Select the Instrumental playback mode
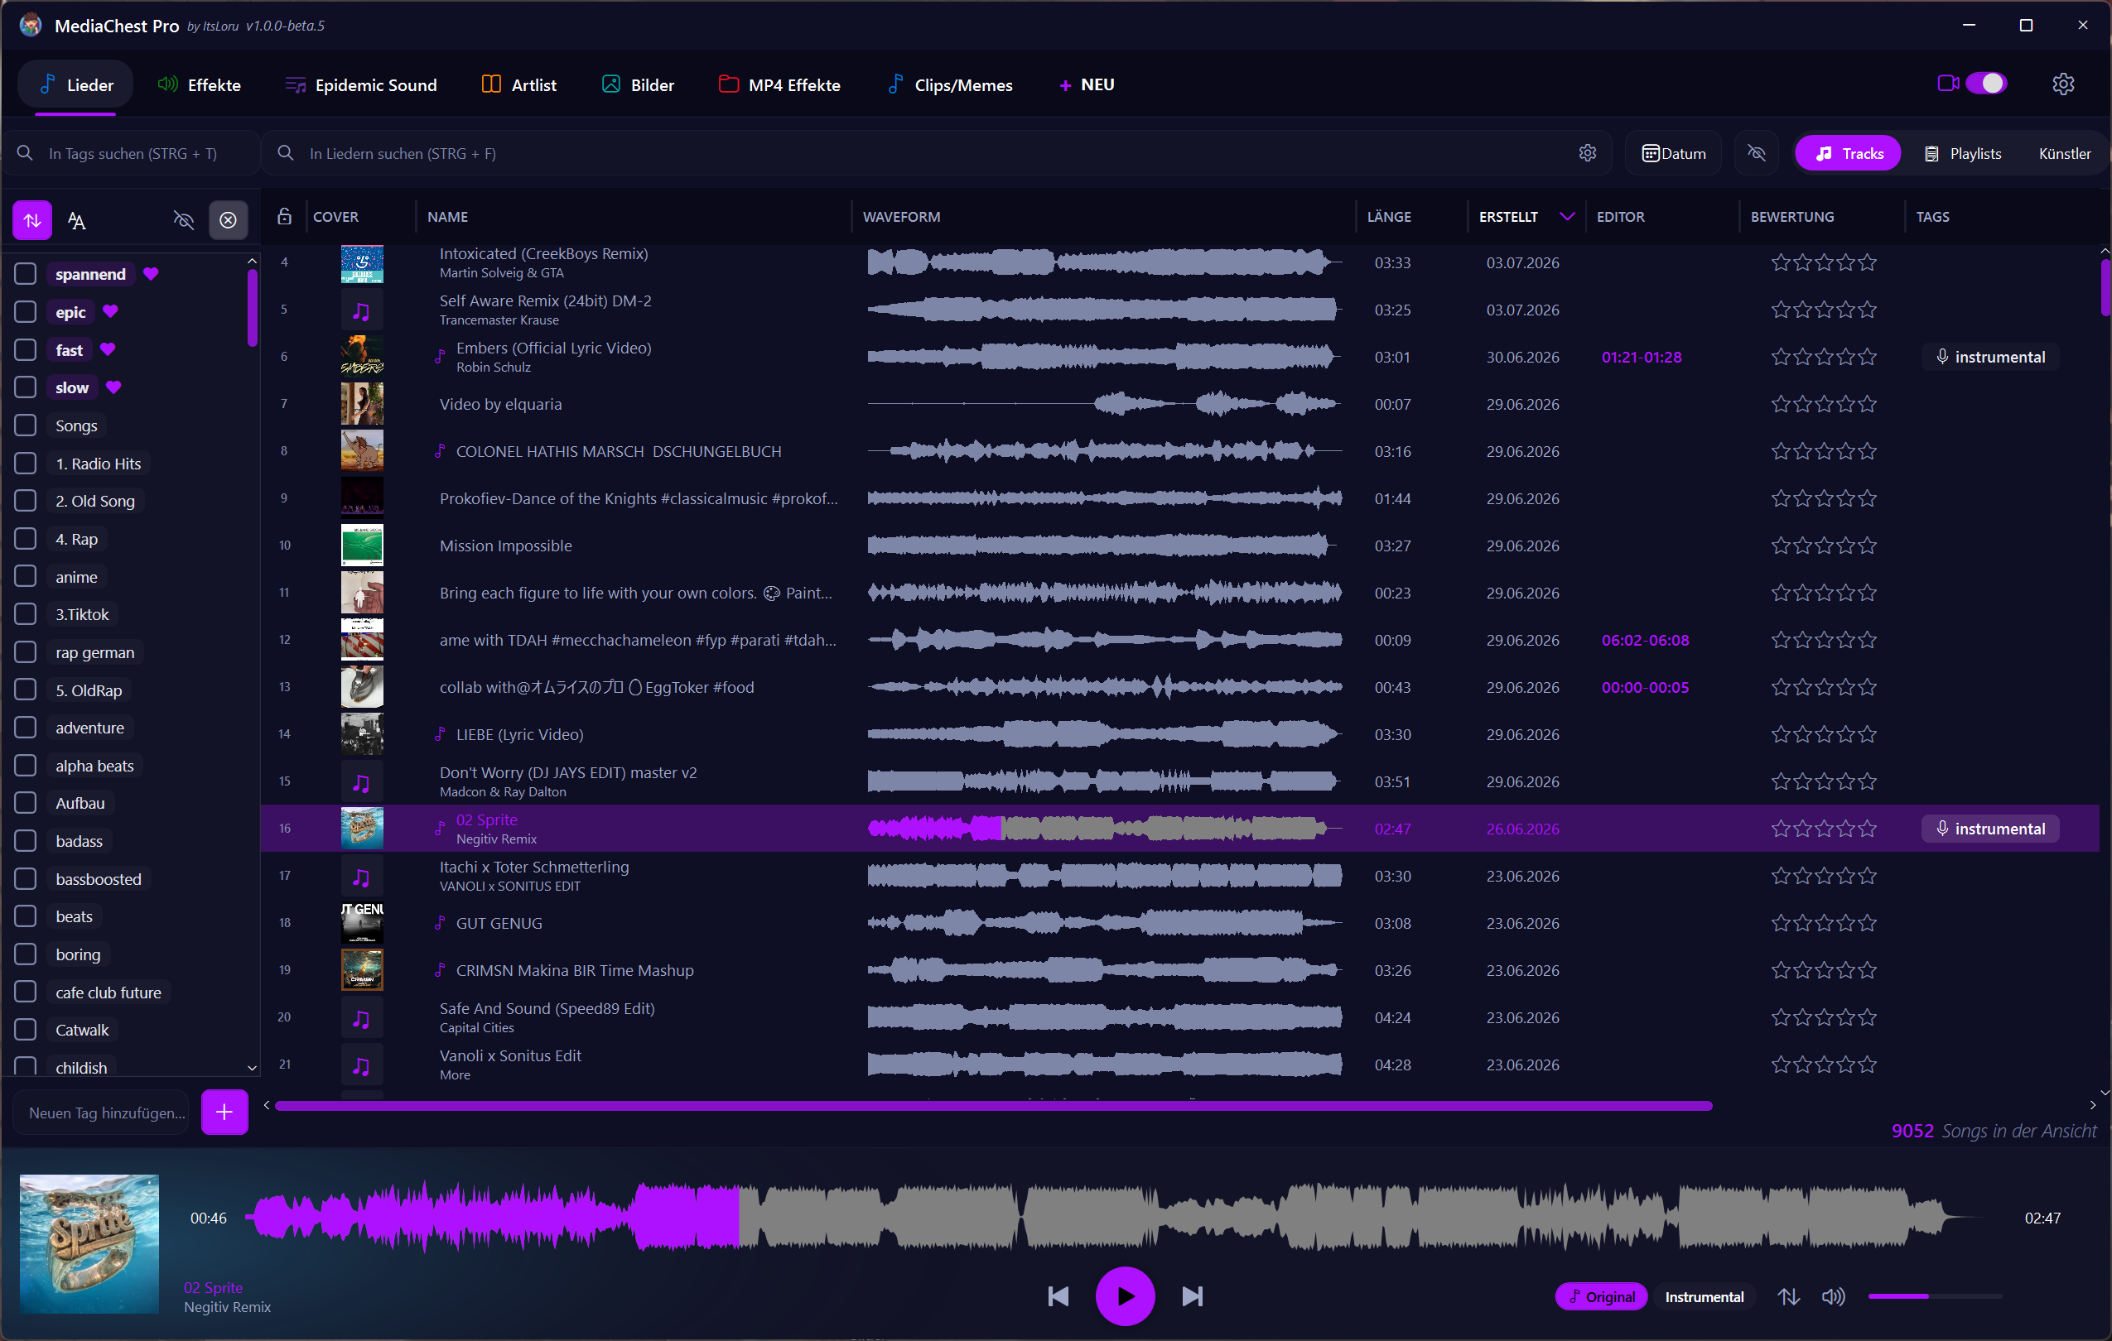Viewport: 2112px width, 1341px height. 1704,1296
